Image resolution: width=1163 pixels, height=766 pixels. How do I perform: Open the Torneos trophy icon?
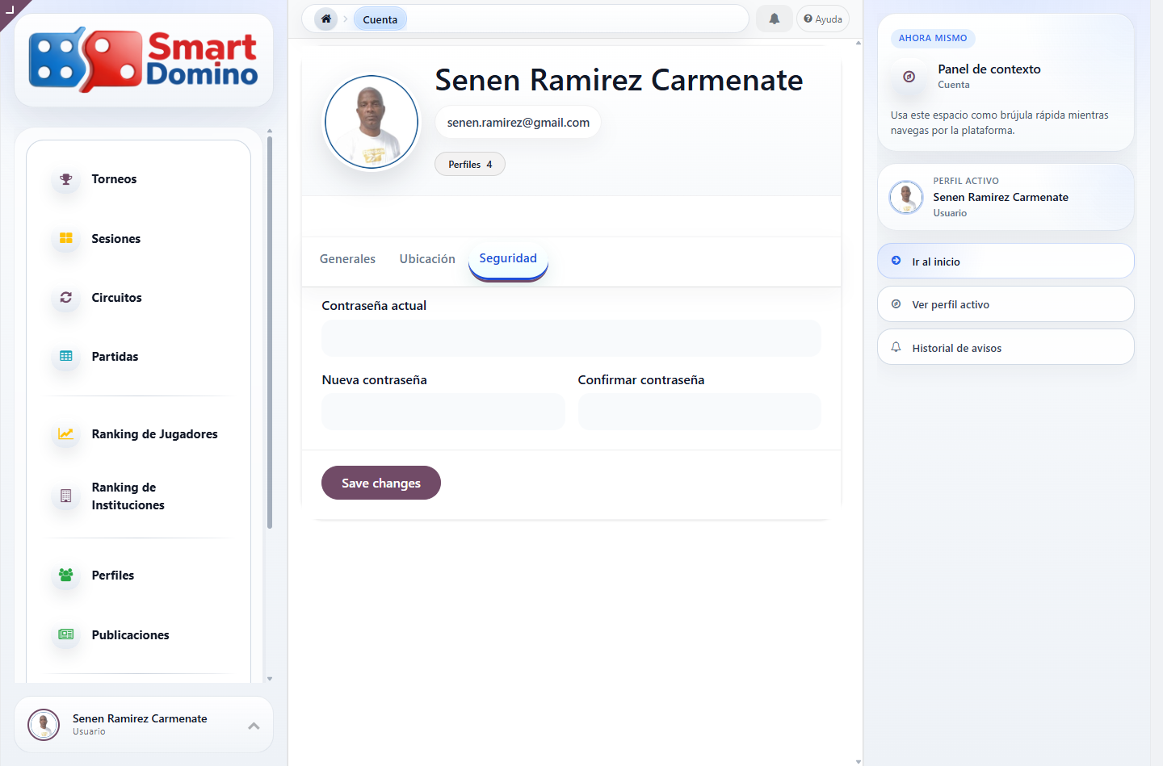tap(66, 179)
